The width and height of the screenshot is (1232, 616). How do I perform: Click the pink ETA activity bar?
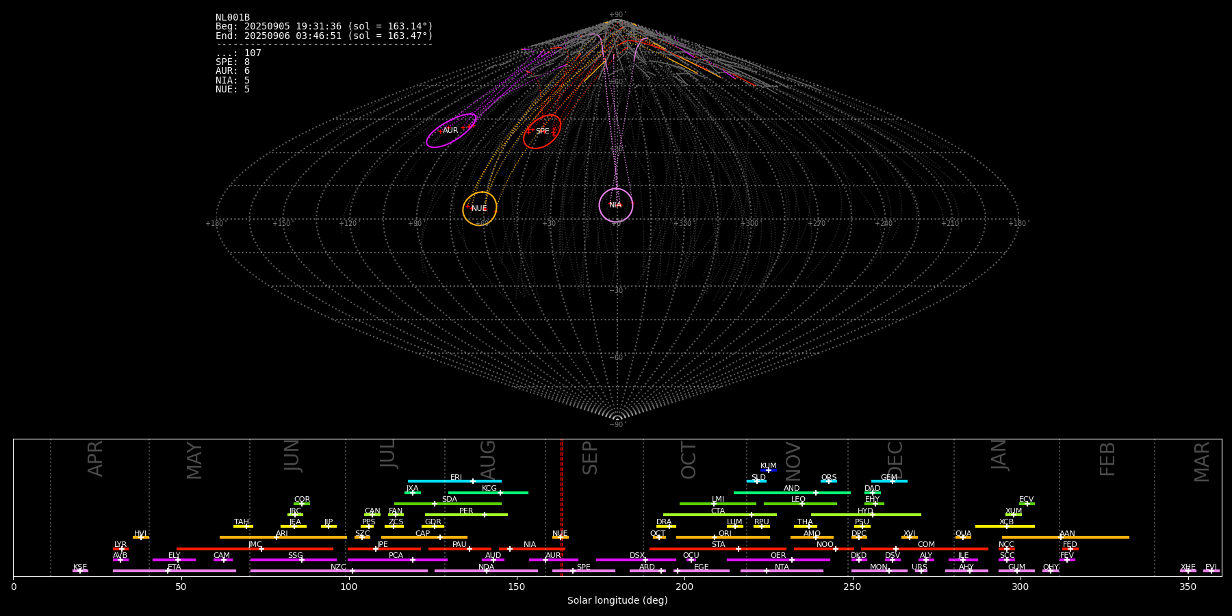point(175,571)
